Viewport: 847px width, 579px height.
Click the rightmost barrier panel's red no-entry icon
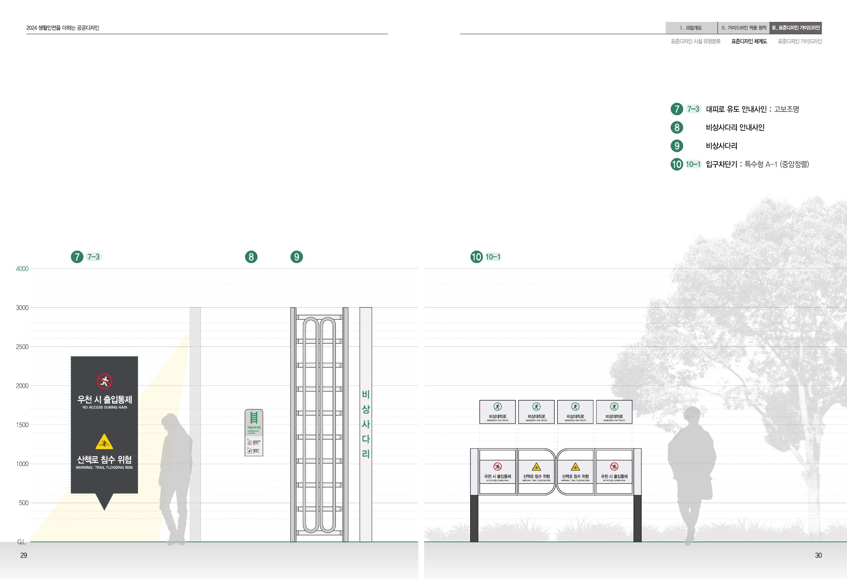click(614, 467)
